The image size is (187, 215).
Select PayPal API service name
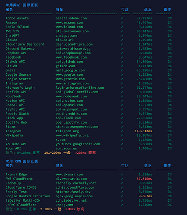coord(15,109)
